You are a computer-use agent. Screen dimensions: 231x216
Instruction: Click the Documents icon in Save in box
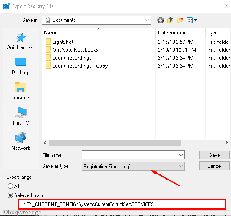(x=47, y=20)
